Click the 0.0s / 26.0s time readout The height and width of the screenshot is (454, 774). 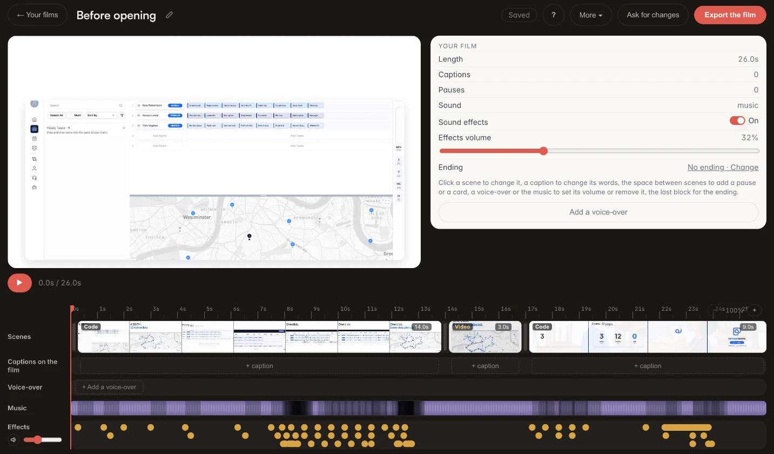(60, 283)
